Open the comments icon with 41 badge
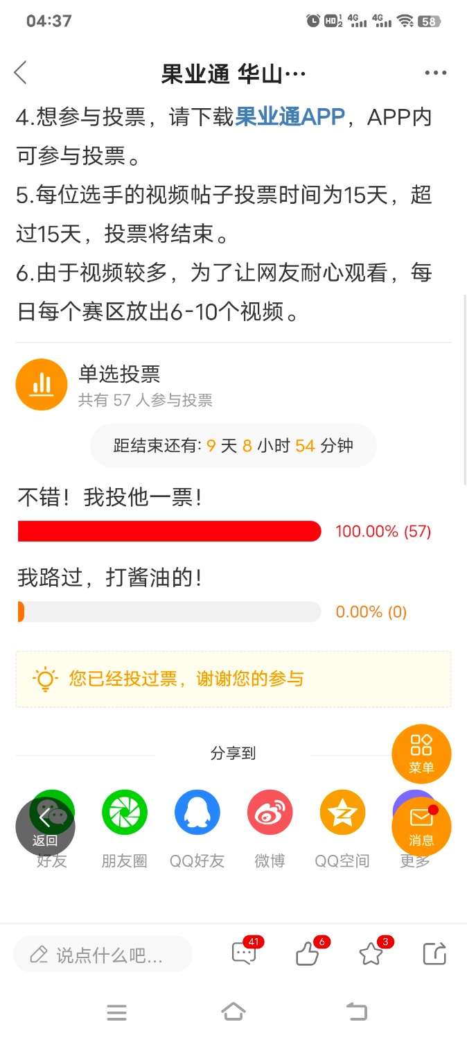Viewport: 467px width, 1040px height. tap(245, 953)
